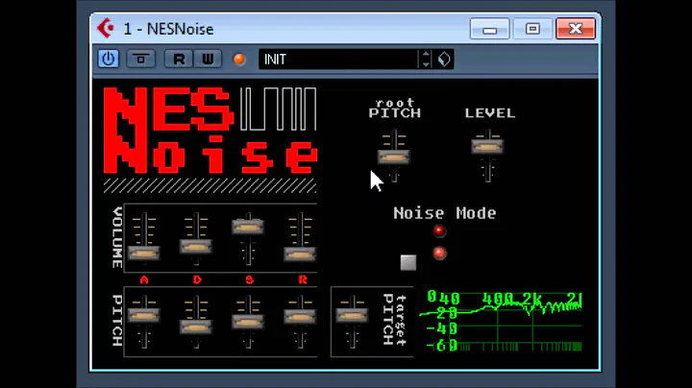This screenshot has height=388, width=692.
Task: Click the gray square Noise Mode button
Action: (408, 262)
